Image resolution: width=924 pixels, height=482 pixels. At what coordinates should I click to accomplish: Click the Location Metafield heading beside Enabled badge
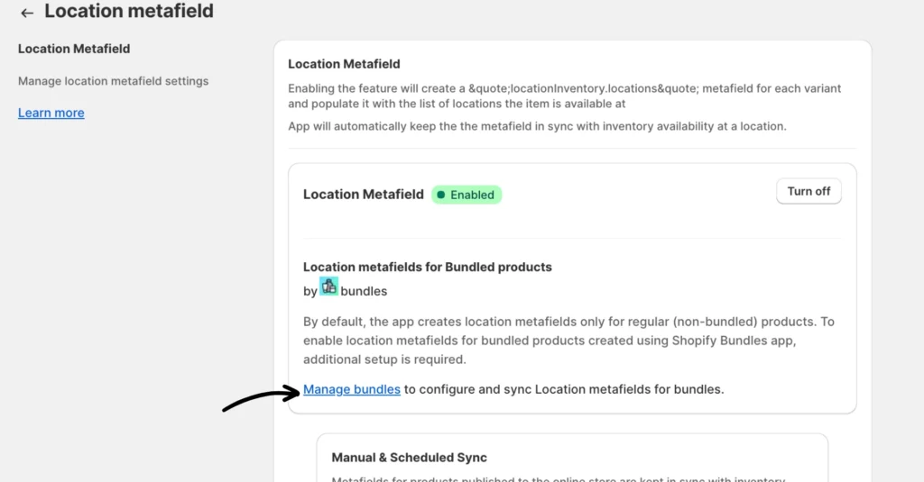coord(363,195)
